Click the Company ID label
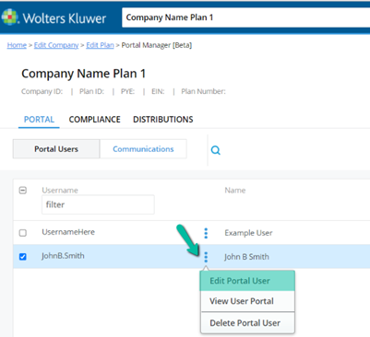370x337 pixels. point(42,91)
